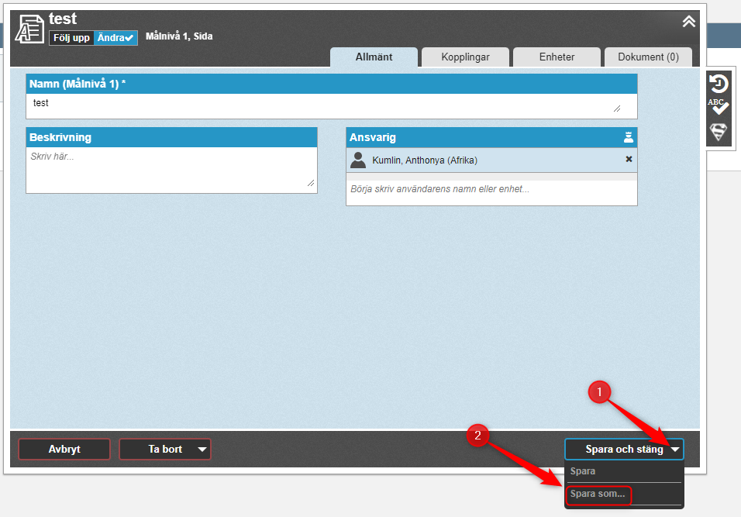This screenshot has height=517, width=741.
Task: Toggle the Ändra edit mode
Action: [115, 37]
